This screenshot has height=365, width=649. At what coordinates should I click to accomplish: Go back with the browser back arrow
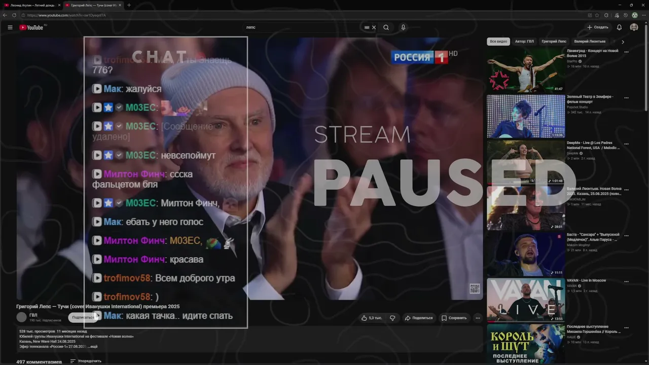click(6, 15)
